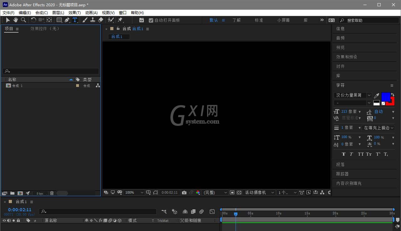The width and height of the screenshot is (401, 231).
Task: Select the Clone Stamp tool
Action: (x=93, y=20)
